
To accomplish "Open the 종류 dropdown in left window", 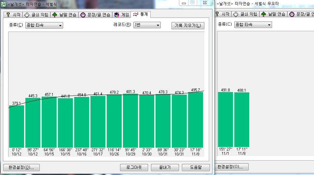I will tap(44, 25).
